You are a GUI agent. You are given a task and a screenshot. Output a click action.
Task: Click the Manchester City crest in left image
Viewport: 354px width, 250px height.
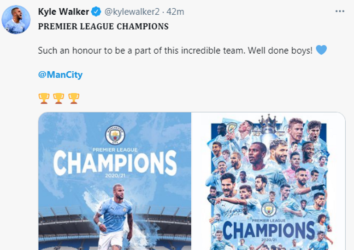(114, 135)
